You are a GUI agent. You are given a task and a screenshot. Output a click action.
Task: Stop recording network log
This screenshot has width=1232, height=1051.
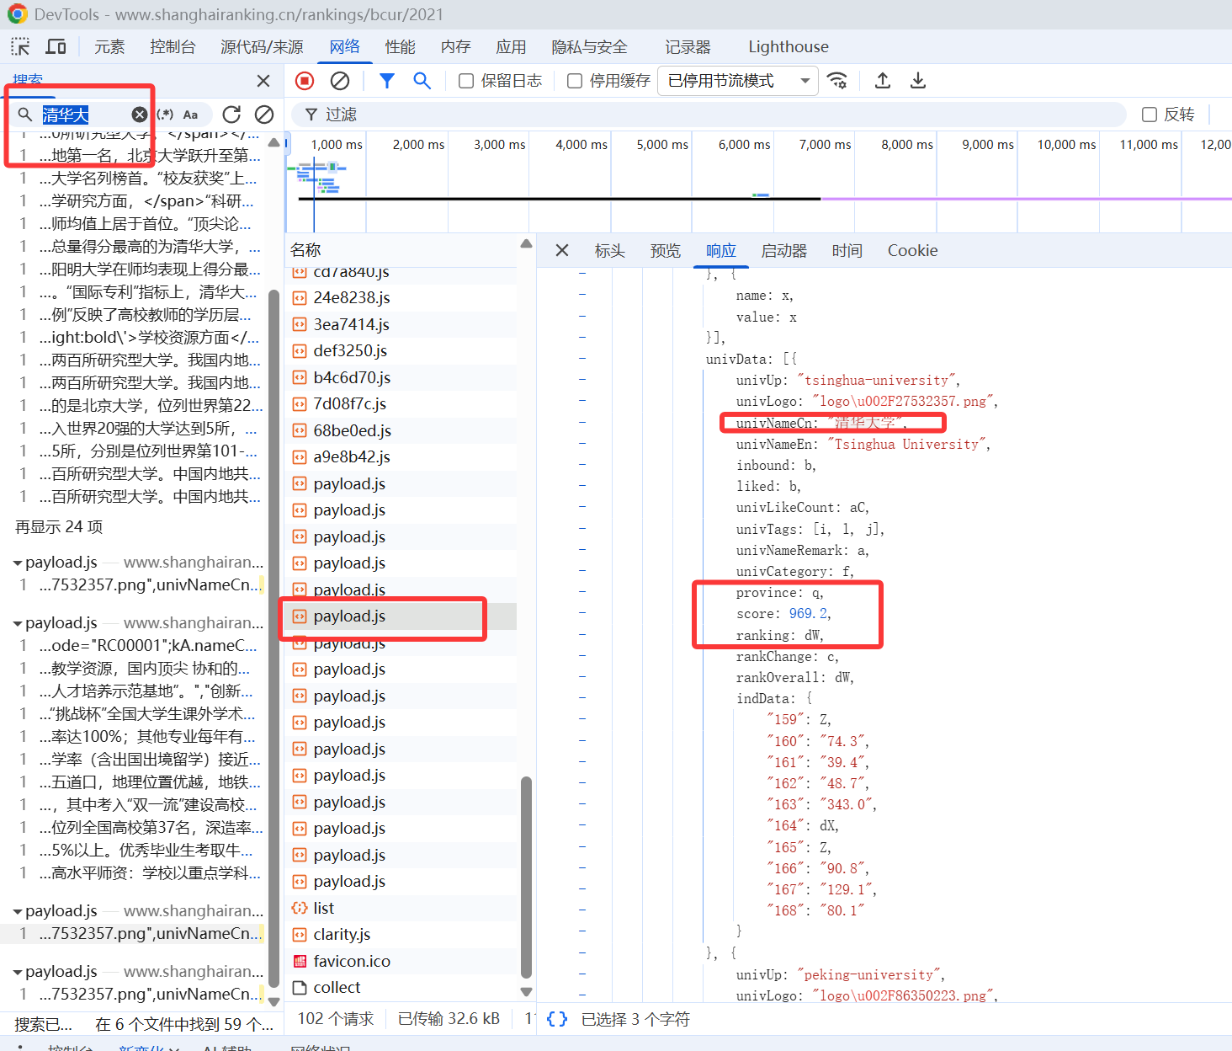pos(305,81)
